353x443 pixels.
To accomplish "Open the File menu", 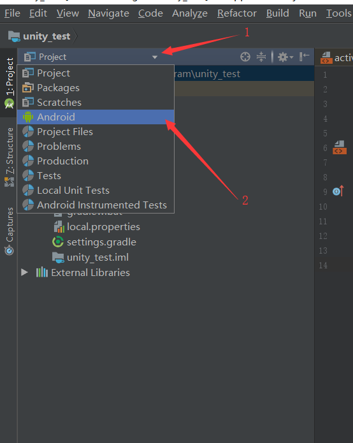I will pos(12,13).
